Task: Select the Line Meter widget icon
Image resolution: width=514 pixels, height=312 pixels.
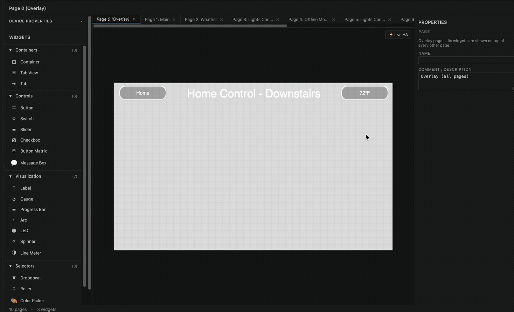Action: (x=14, y=253)
